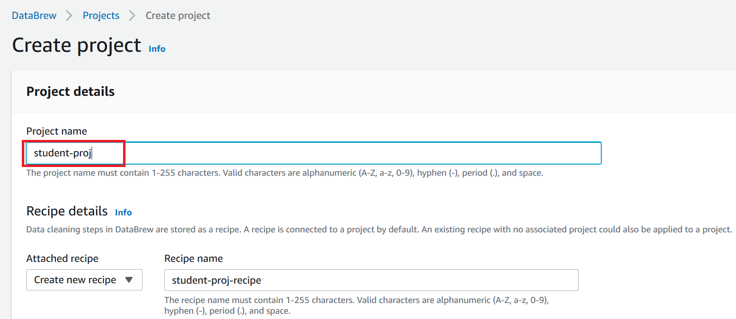The image size is (736, 319).
Task: Click the project name character rules hint
Action: tap(284, 173)
